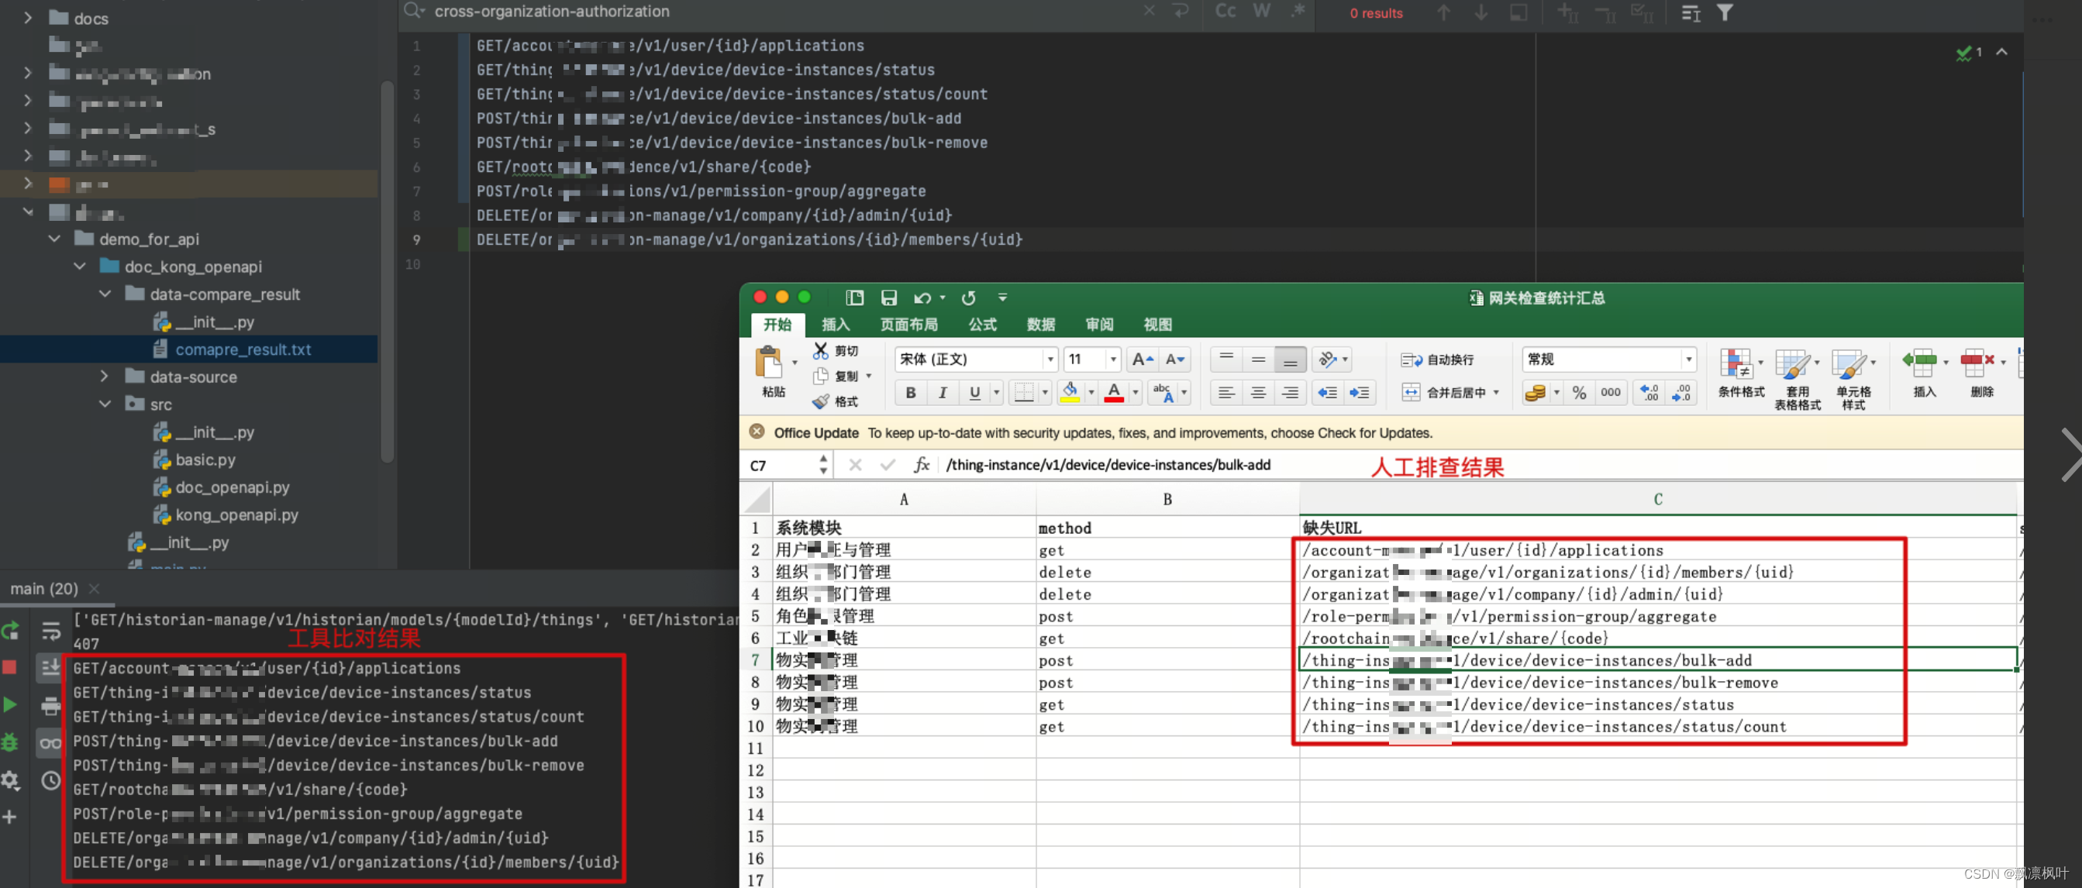This screenshot has height=888, width=2082.
Task: Click the format painter brush in Excel
Action: (820, 401)
